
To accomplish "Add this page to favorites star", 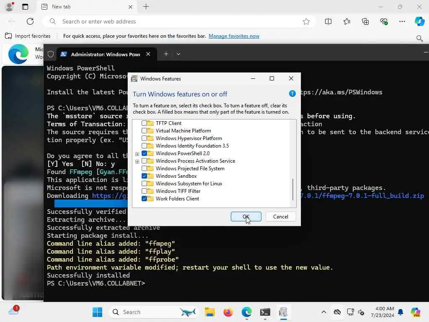I will pos(306,21).
